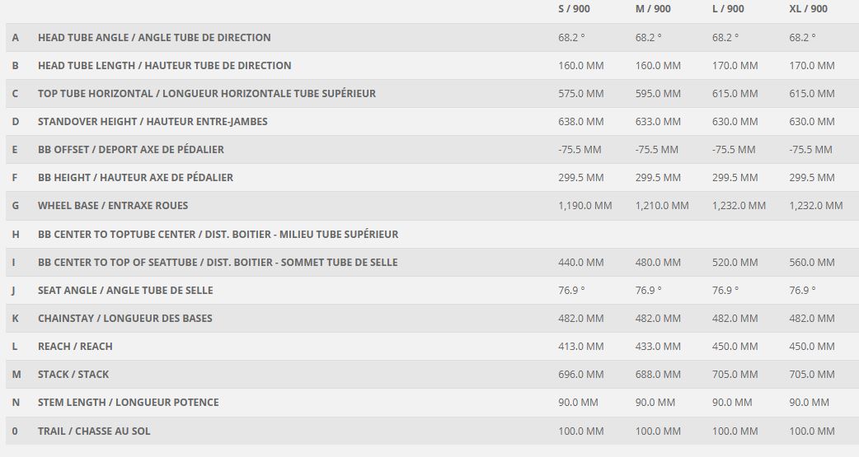Select the Chainstay / Longueur des Bases label

pyautogui.click(x=124, y=318)
